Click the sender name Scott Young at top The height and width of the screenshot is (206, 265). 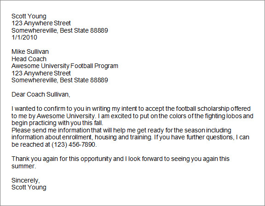pos(29,16)
